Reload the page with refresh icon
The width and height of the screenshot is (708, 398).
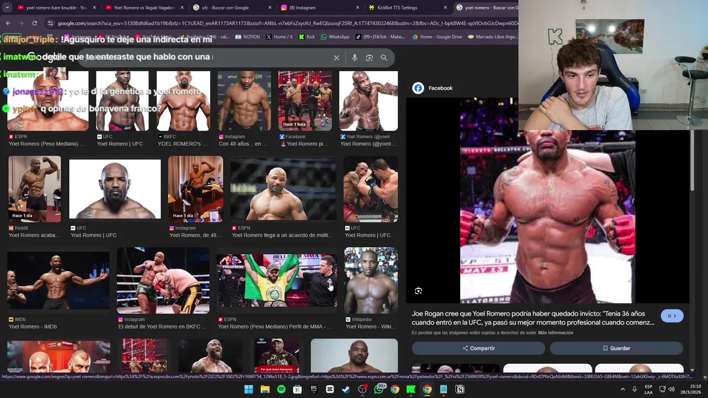pos(34,23)
